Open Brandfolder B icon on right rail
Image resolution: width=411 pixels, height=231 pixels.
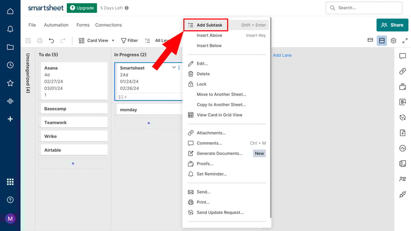(x=403, y=102)
